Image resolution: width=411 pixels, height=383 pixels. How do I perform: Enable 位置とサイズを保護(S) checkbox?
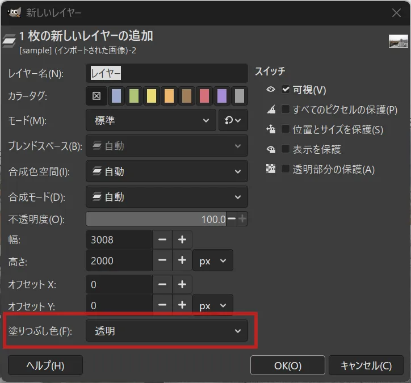pos(286,129)
